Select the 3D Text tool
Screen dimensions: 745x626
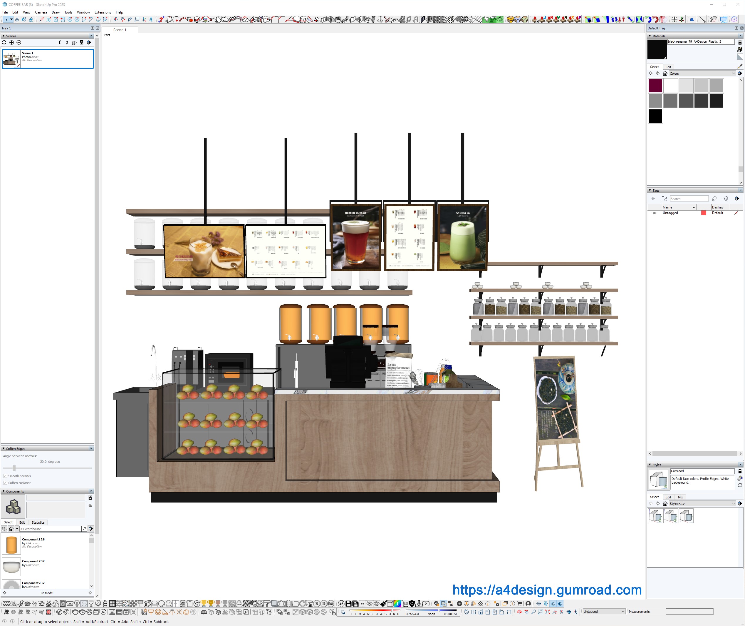[x=151, y=19]
